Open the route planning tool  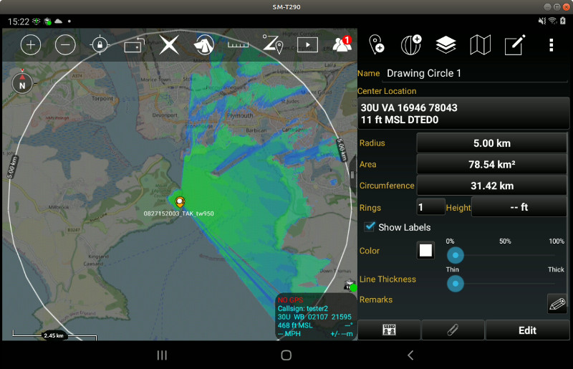click(272, 45)
